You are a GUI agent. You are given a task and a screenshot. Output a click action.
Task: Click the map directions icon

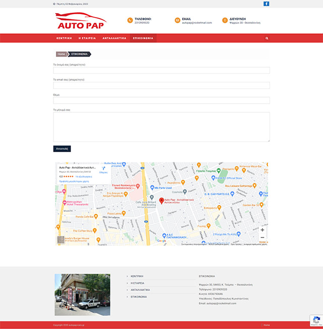(x=103, y=168)
